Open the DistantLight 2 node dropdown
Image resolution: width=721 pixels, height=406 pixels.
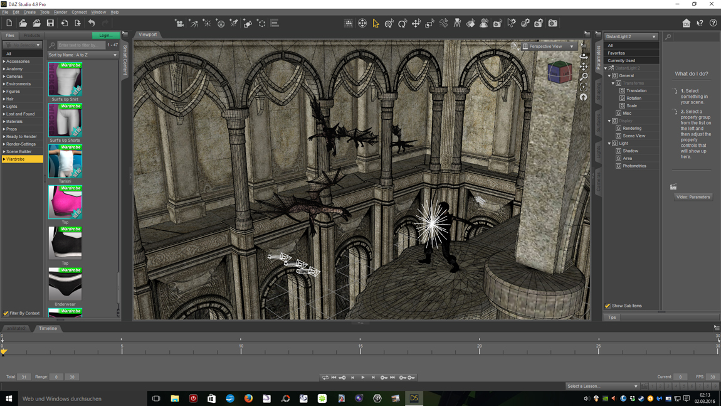click(631, 36)
